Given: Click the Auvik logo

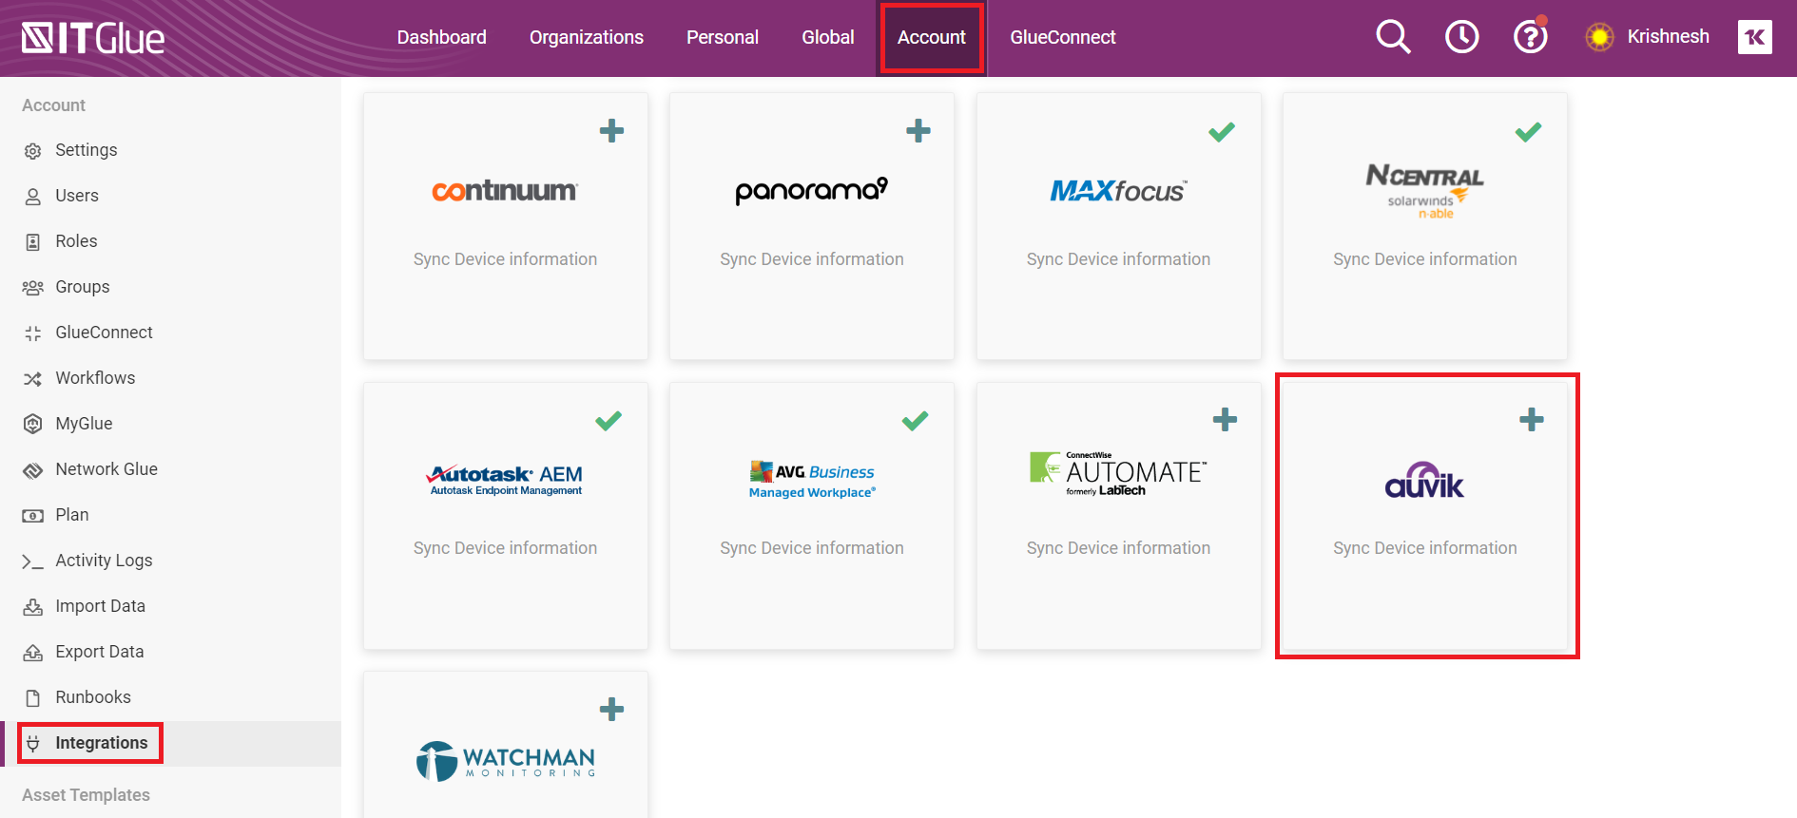Looking at the screenshot, I should pos(1424,481).
